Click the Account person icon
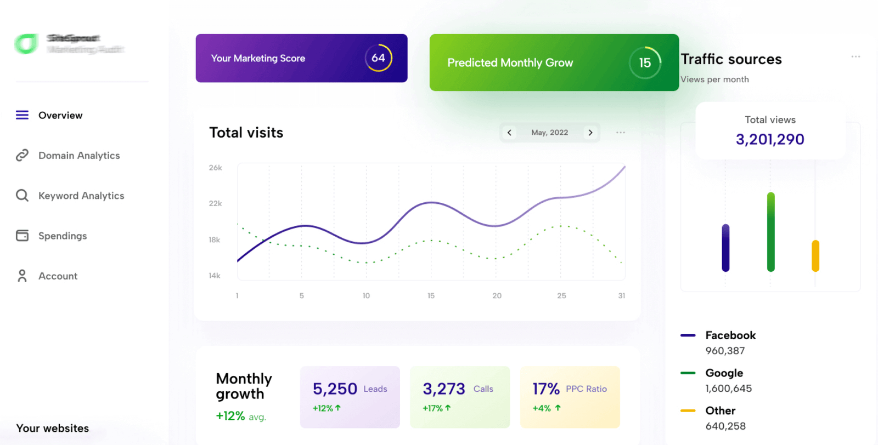The image size is (878, 445). [x=22, y=276]
